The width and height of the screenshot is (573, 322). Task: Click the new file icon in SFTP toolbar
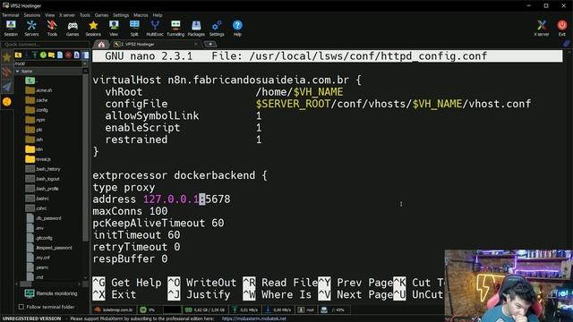[x=60, y=55]
